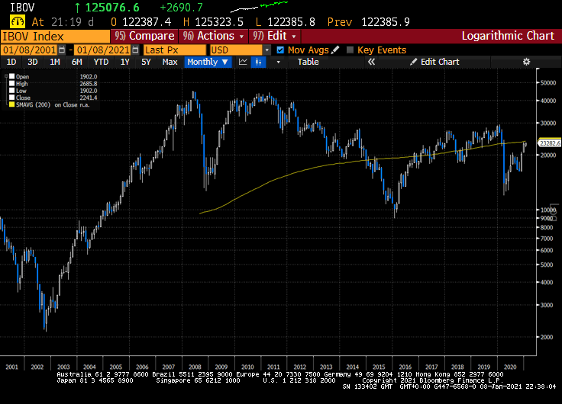
Task: Click the IBOV Index security field
Action: pyautogui.click(x=55, y=37)
